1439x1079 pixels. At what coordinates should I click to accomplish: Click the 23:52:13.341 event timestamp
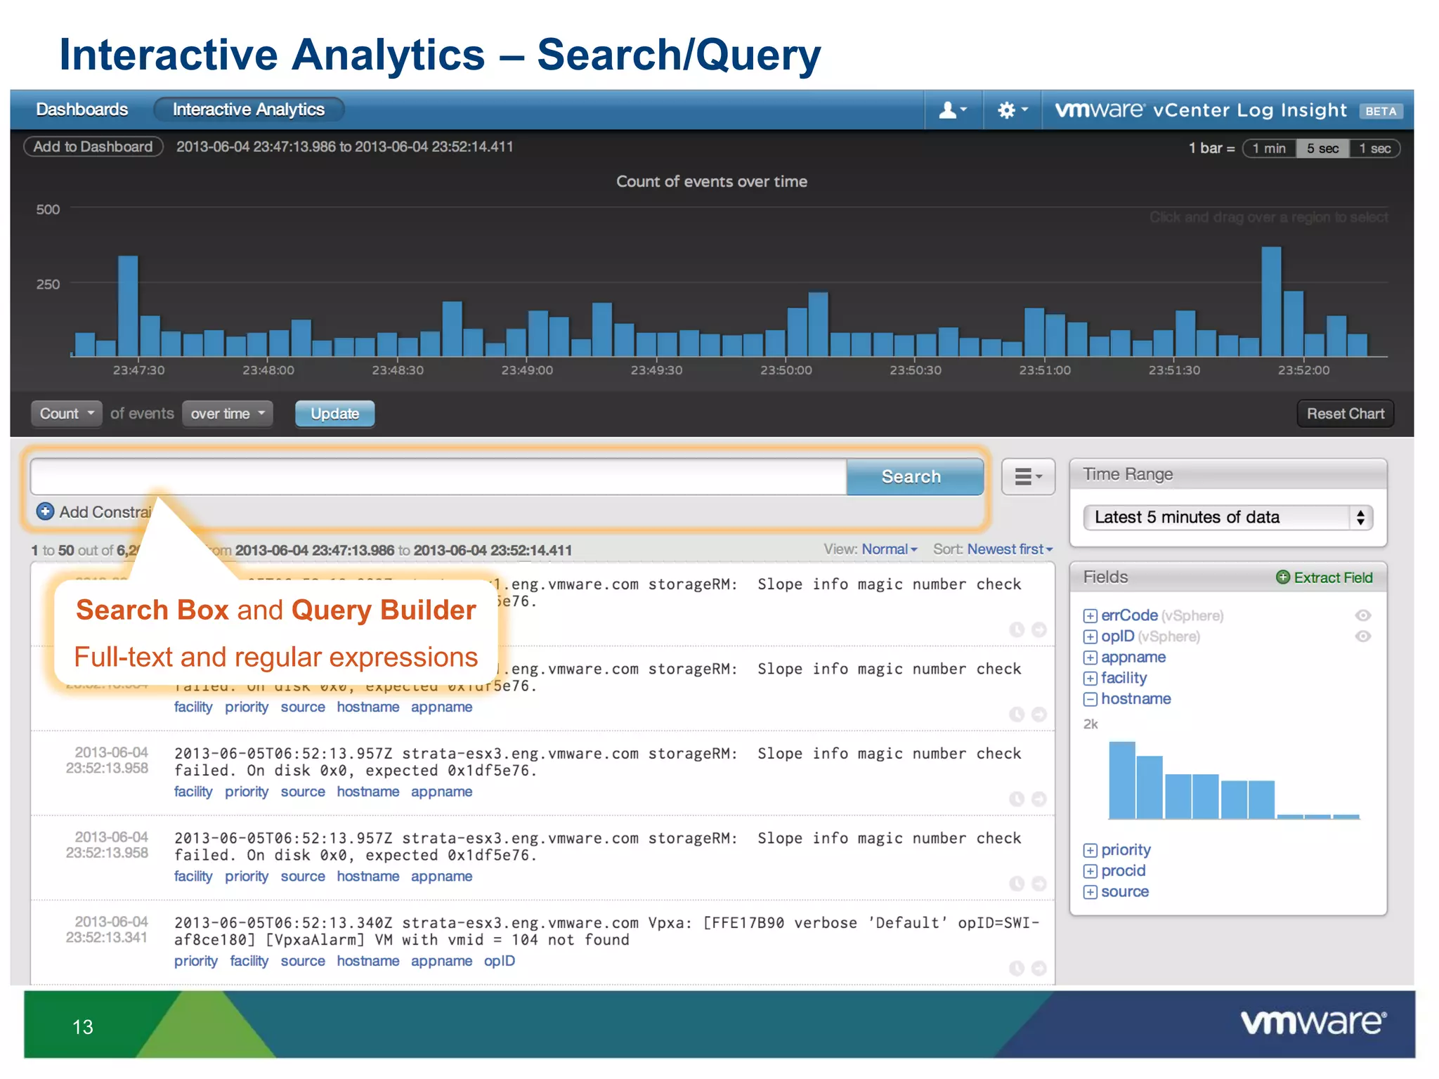pos(107,929)
